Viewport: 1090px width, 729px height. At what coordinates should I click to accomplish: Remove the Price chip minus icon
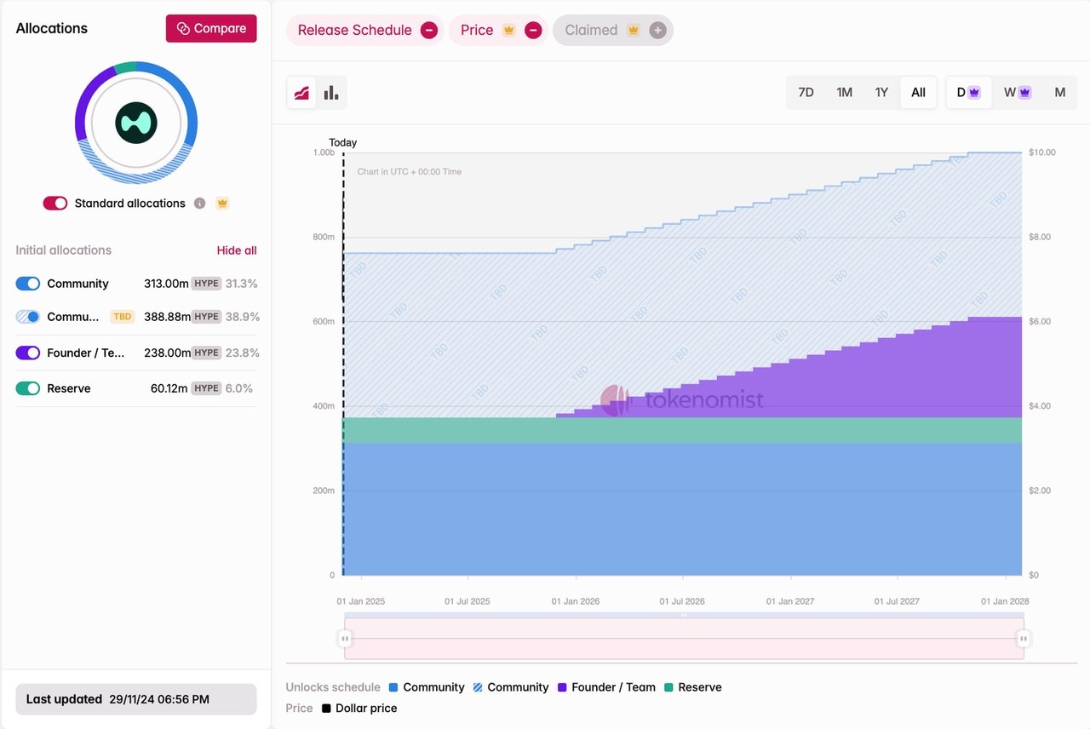[533, 30]
